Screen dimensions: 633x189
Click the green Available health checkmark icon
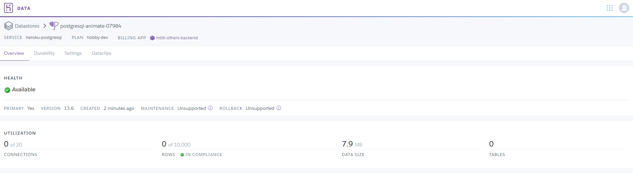pyautogui.click(x=7, y=90)
